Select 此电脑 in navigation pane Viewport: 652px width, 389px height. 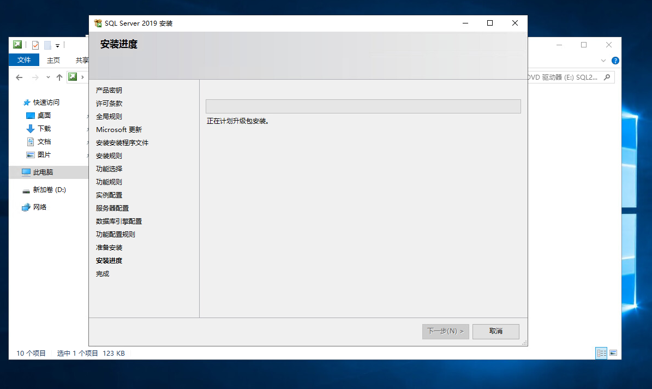point(43,172)
